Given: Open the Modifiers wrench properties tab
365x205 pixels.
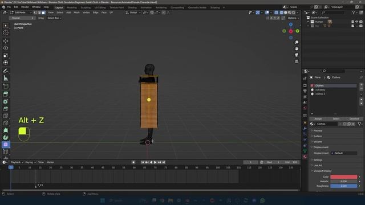Looking at the screenshot, I should pyautogui.click(x=305, y=128).
